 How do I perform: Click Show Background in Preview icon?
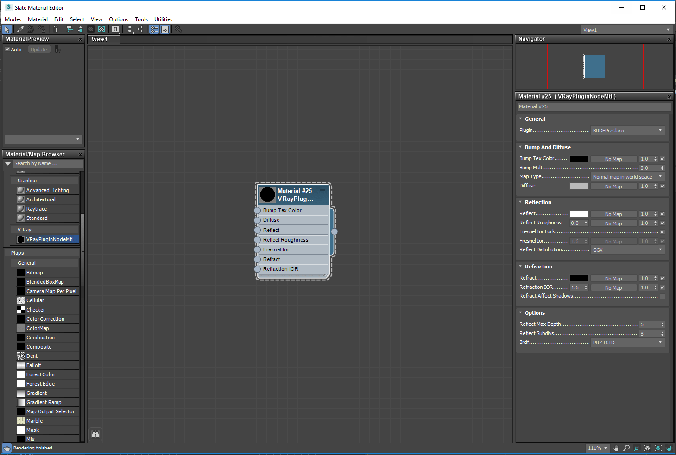click(101, 29)
